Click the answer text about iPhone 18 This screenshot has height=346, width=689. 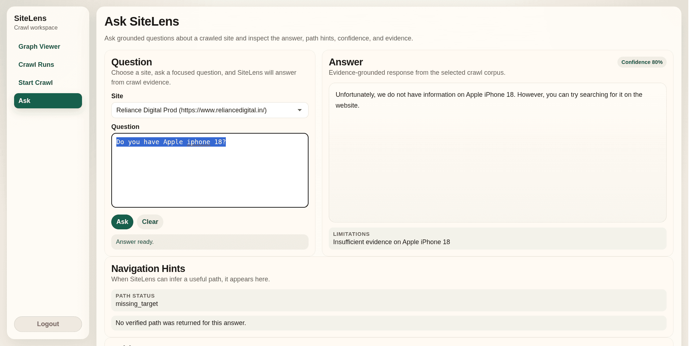tap(489, 100)
